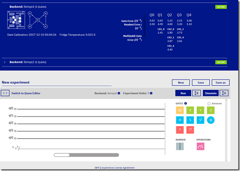Click the CX2_4 error value 4.40
The image size is (240, 171).
(x=170, y=50)
